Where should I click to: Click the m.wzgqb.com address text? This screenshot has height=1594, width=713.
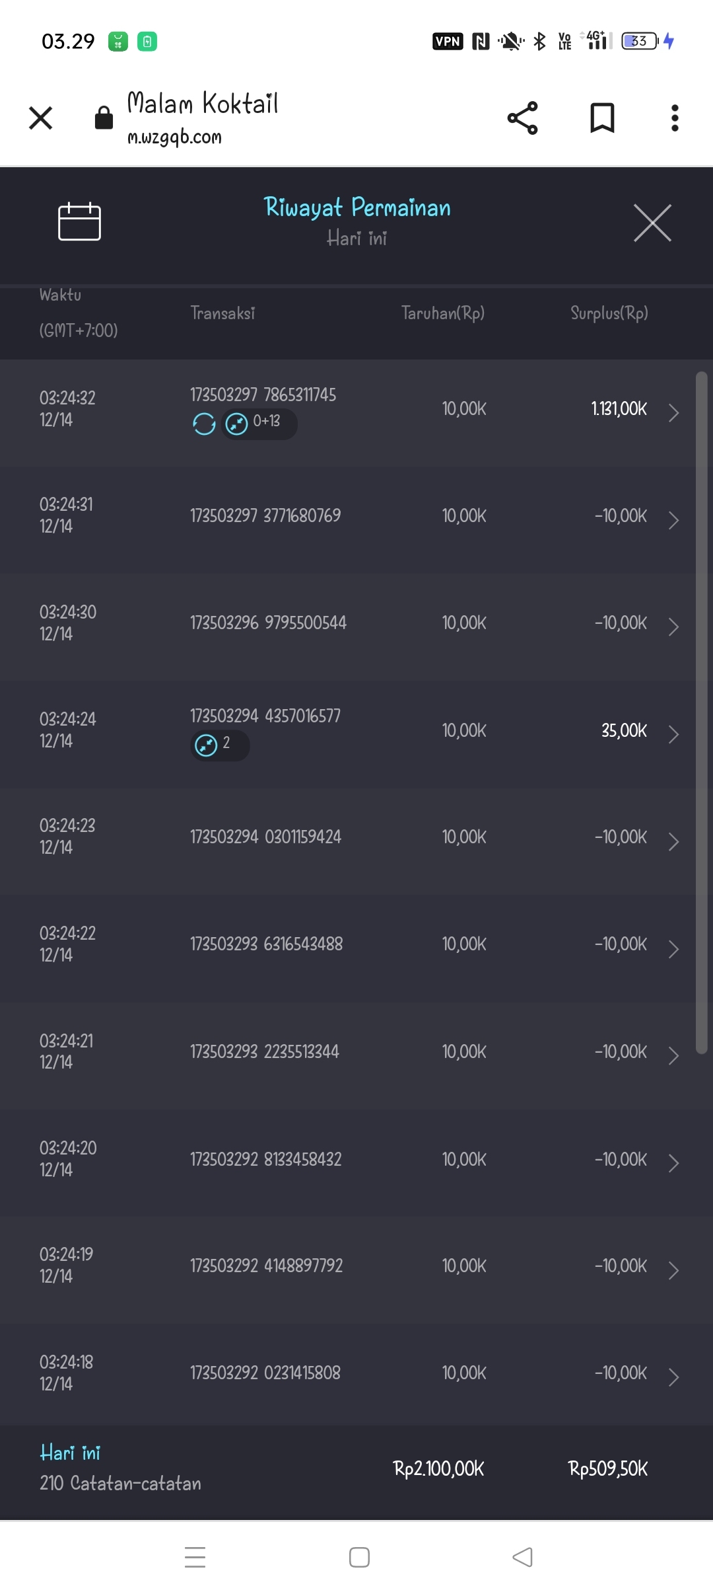pos(174,137)
